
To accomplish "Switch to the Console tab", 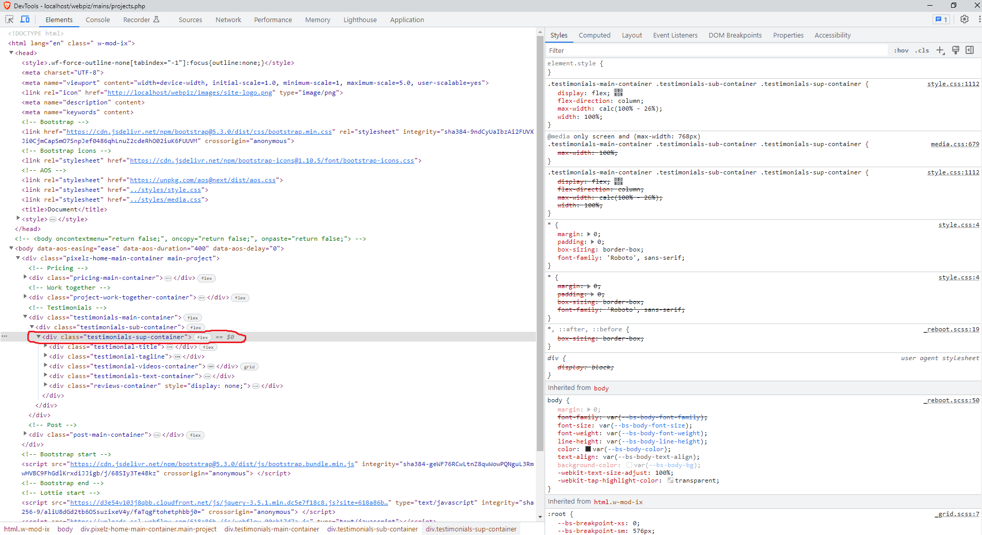I will 98,20.
